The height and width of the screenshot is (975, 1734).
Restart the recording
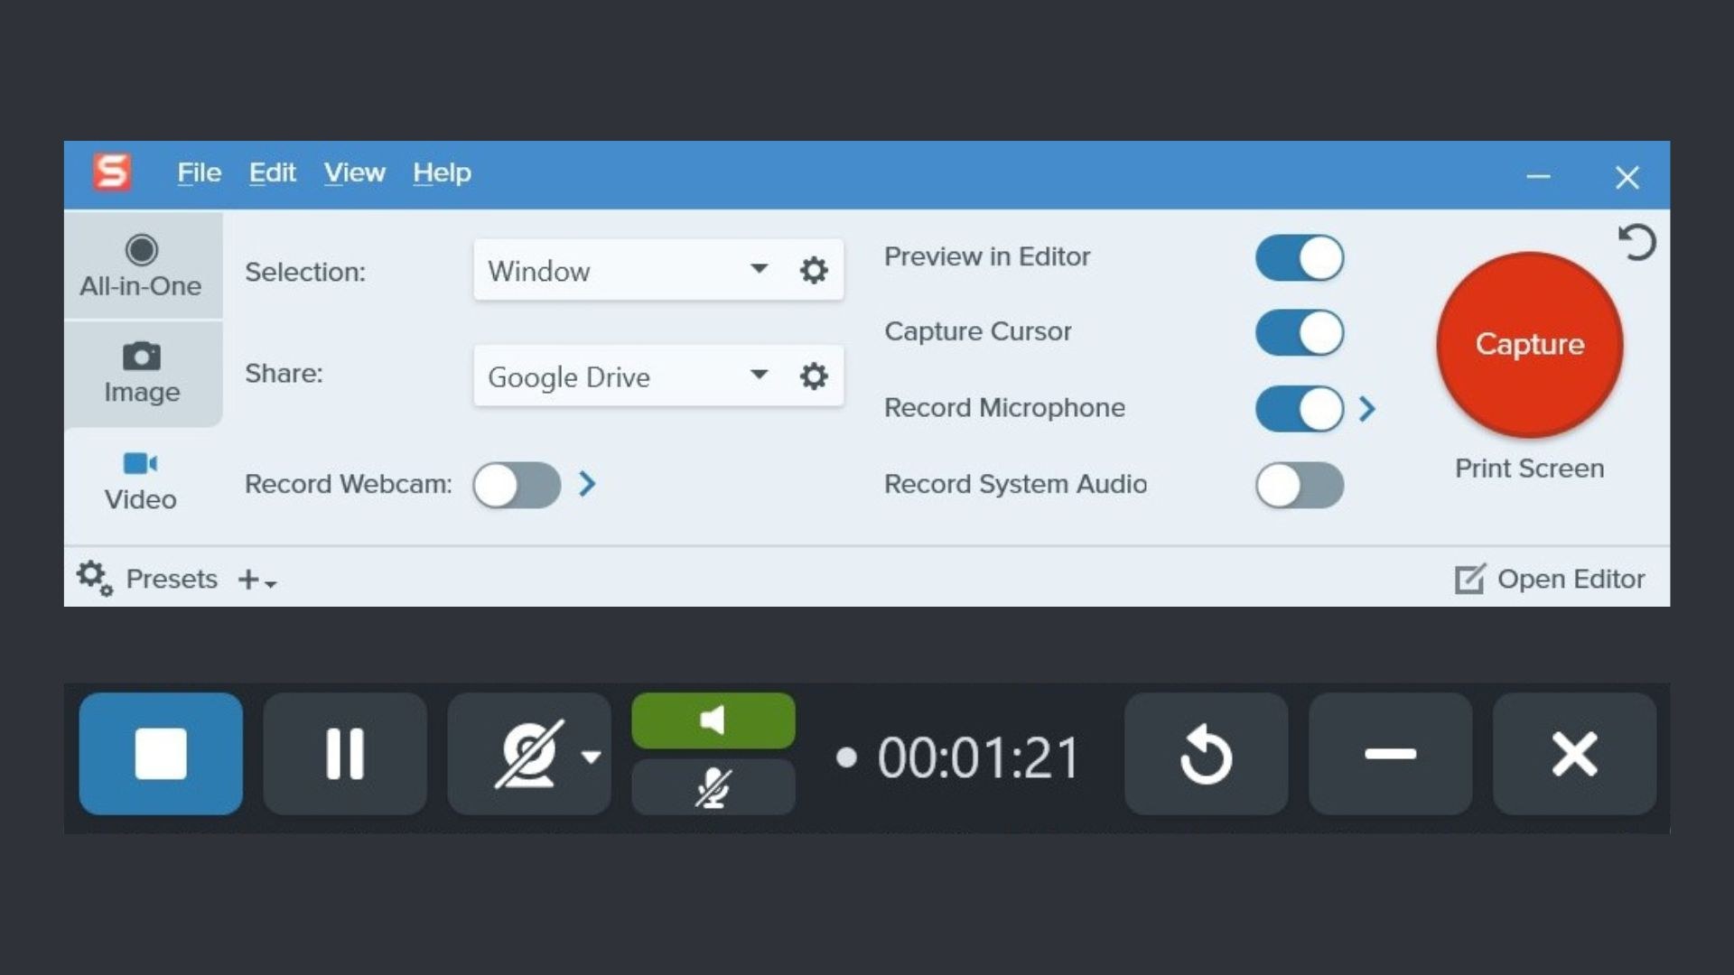1206,754
